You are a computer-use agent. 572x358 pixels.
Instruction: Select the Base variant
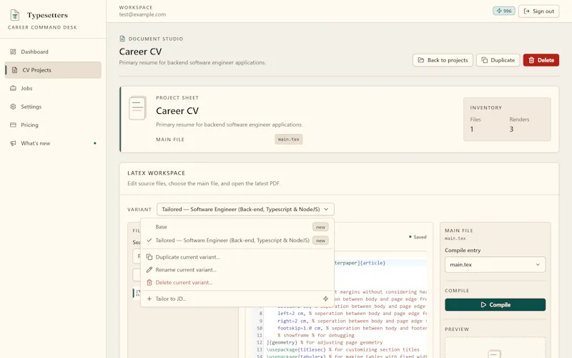(x=237, y=227)
